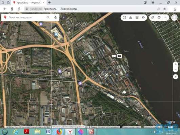Screen dimensions: 180x135
Task: Click the purple marker beside the curved road
Action: click(60, 71)
